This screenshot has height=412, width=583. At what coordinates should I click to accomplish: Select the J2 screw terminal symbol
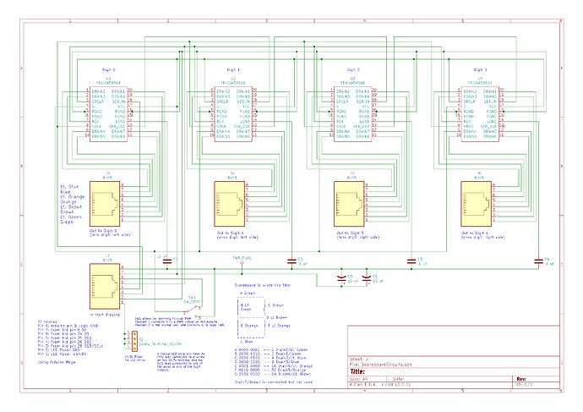tap(134, 340)
